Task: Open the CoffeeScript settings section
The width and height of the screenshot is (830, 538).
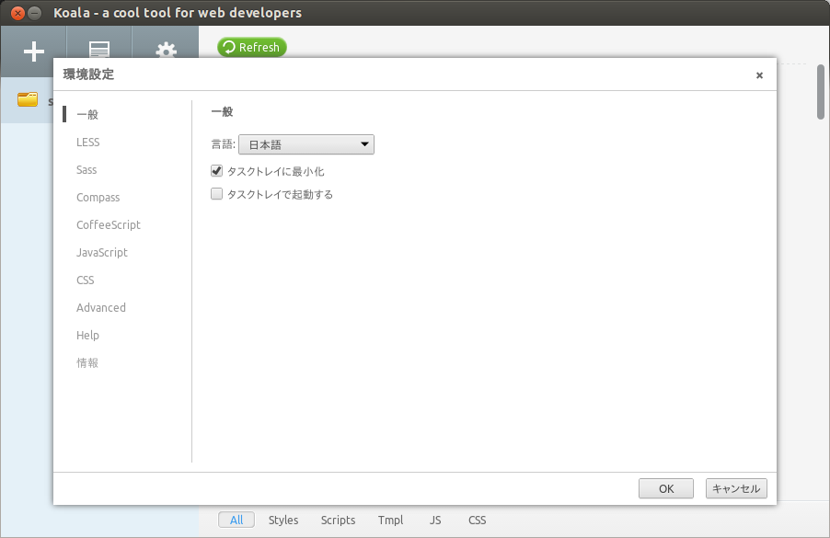Action: tap(109, 224)
